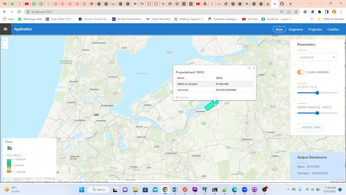Screen dimensions: 346x195
Task: Dock the Projectebied popup
Action: tap(249, 68)
